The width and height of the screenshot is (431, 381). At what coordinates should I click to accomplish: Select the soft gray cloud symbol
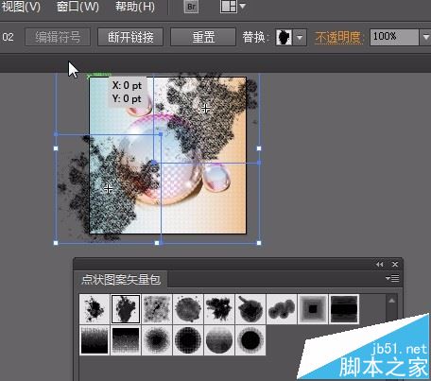coord(282,309)
